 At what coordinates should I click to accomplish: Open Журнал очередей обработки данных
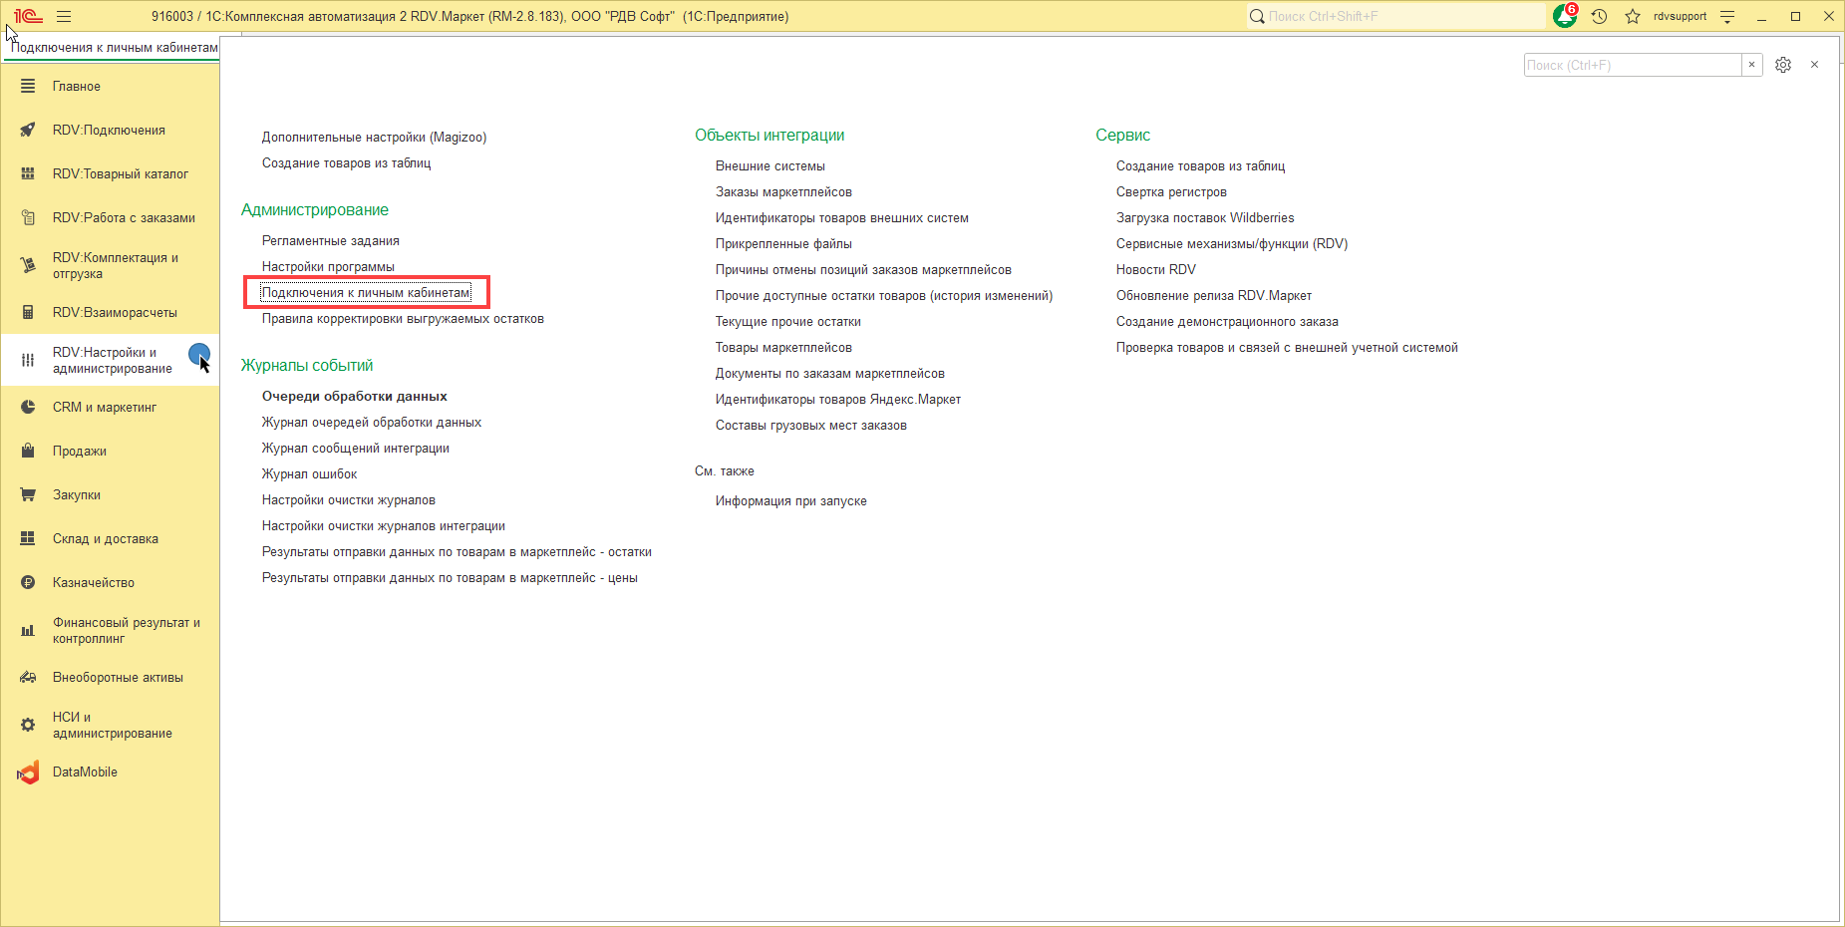coord(372,423)
